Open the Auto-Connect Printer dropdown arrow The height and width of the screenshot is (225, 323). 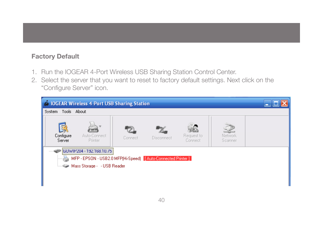coord(100,126)
